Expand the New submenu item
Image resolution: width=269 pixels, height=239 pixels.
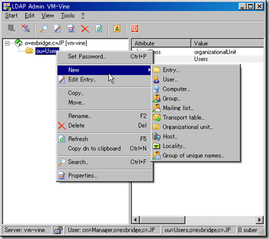pos(105,70)
